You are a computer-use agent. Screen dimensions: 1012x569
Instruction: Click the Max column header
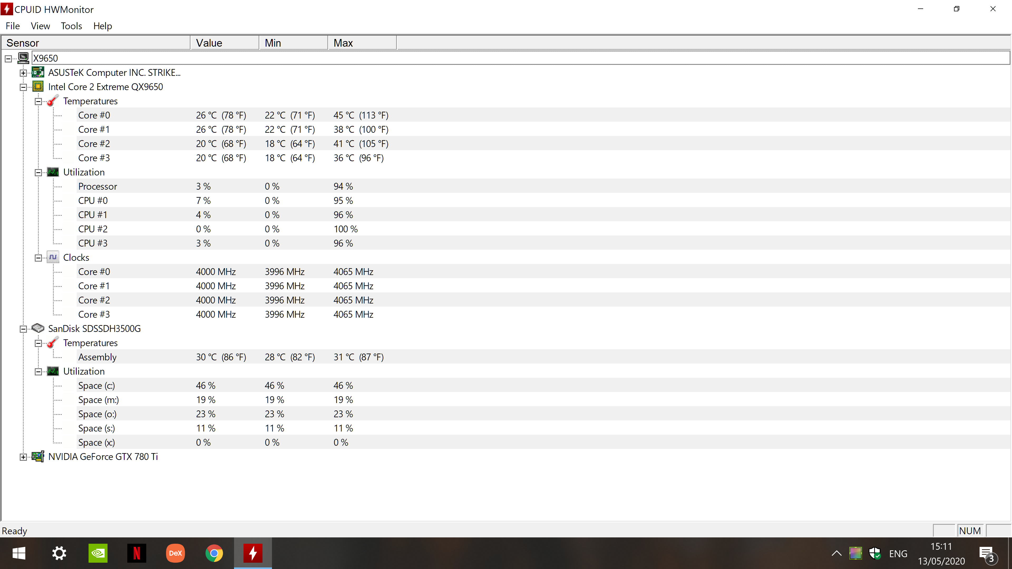click(x=361, y=43)
